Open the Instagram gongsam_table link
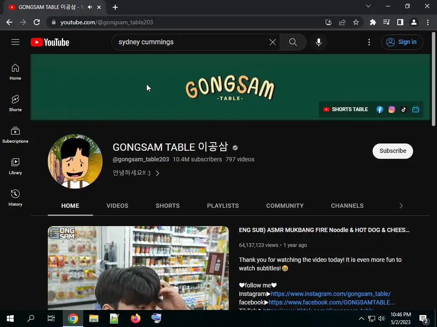The height and width of the screenshot is (327, 437). (x=331, y=294)
